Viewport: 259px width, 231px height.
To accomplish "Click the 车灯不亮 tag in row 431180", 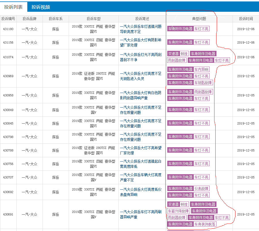I will pos(201,29).
